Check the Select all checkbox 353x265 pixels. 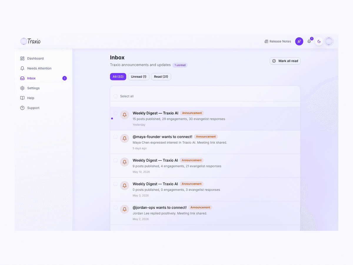click(x=116, y=96)
